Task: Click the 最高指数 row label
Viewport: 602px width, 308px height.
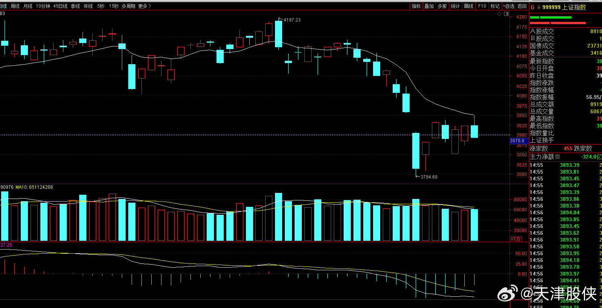Action: point(542,119)
